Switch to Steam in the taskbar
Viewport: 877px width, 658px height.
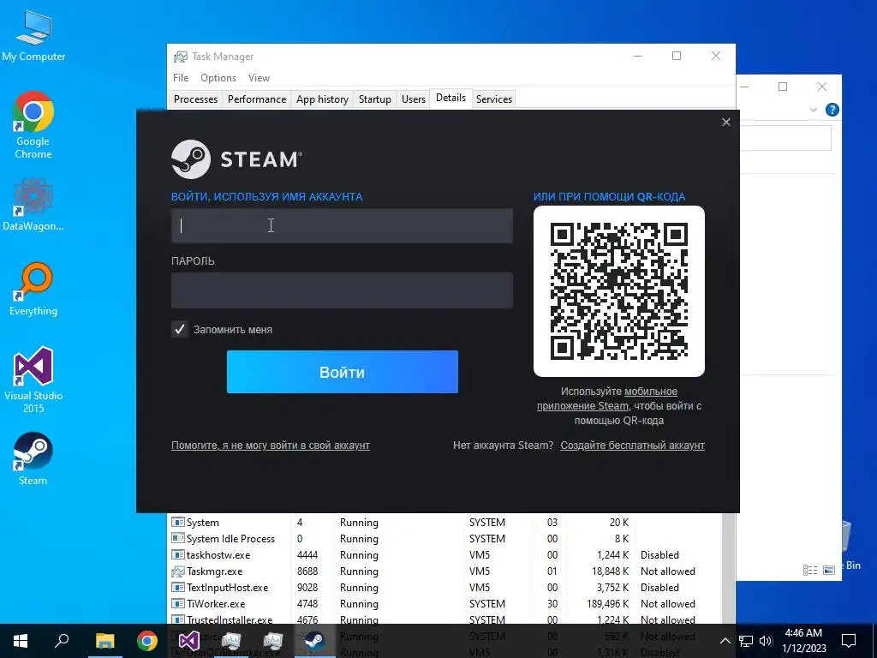click(x=315, y=641)
